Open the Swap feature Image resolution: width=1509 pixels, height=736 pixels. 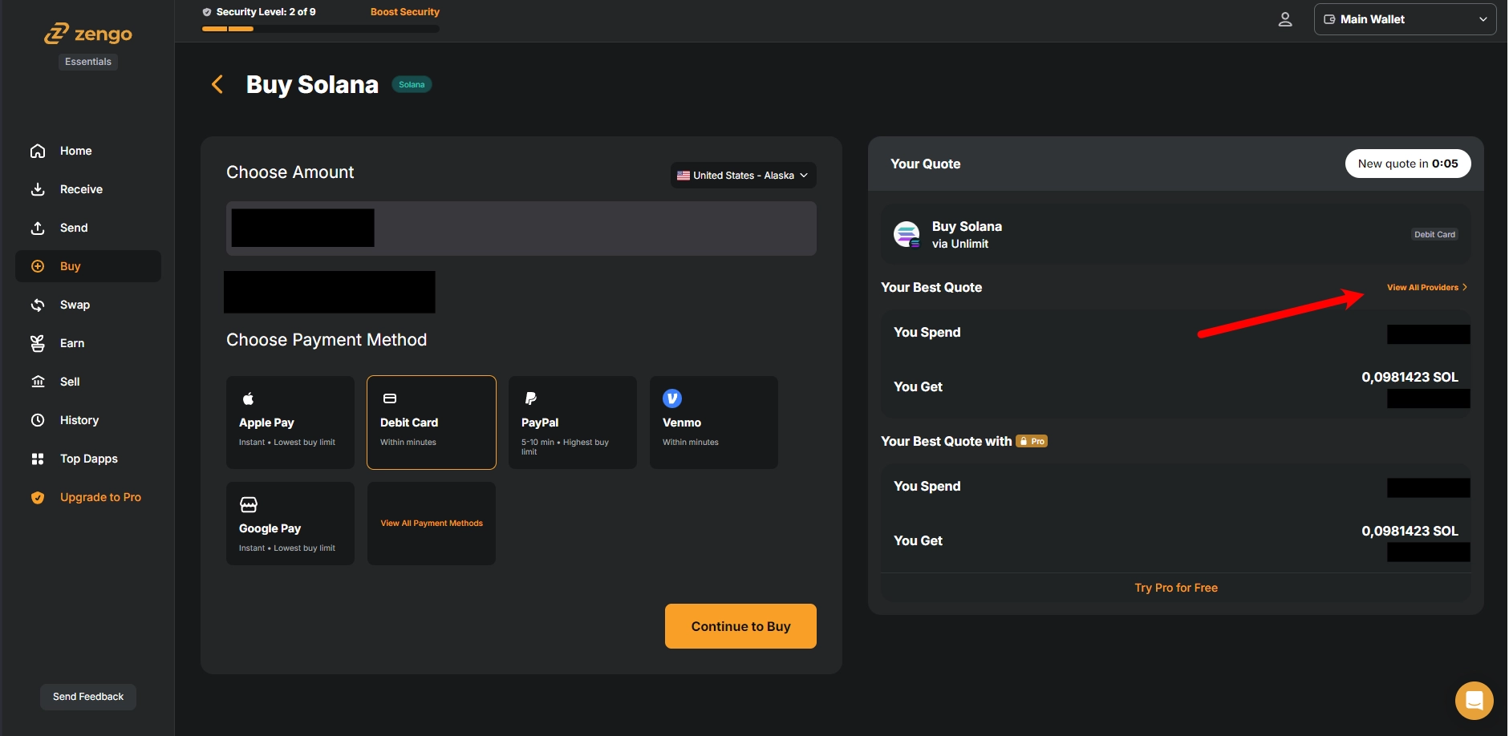click(75, 305)
